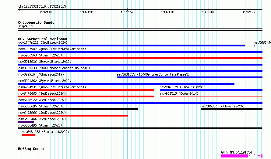
Task: Click nsv5512936 (ByrskaBishop2022) label
Action: (x=44, y=62)
